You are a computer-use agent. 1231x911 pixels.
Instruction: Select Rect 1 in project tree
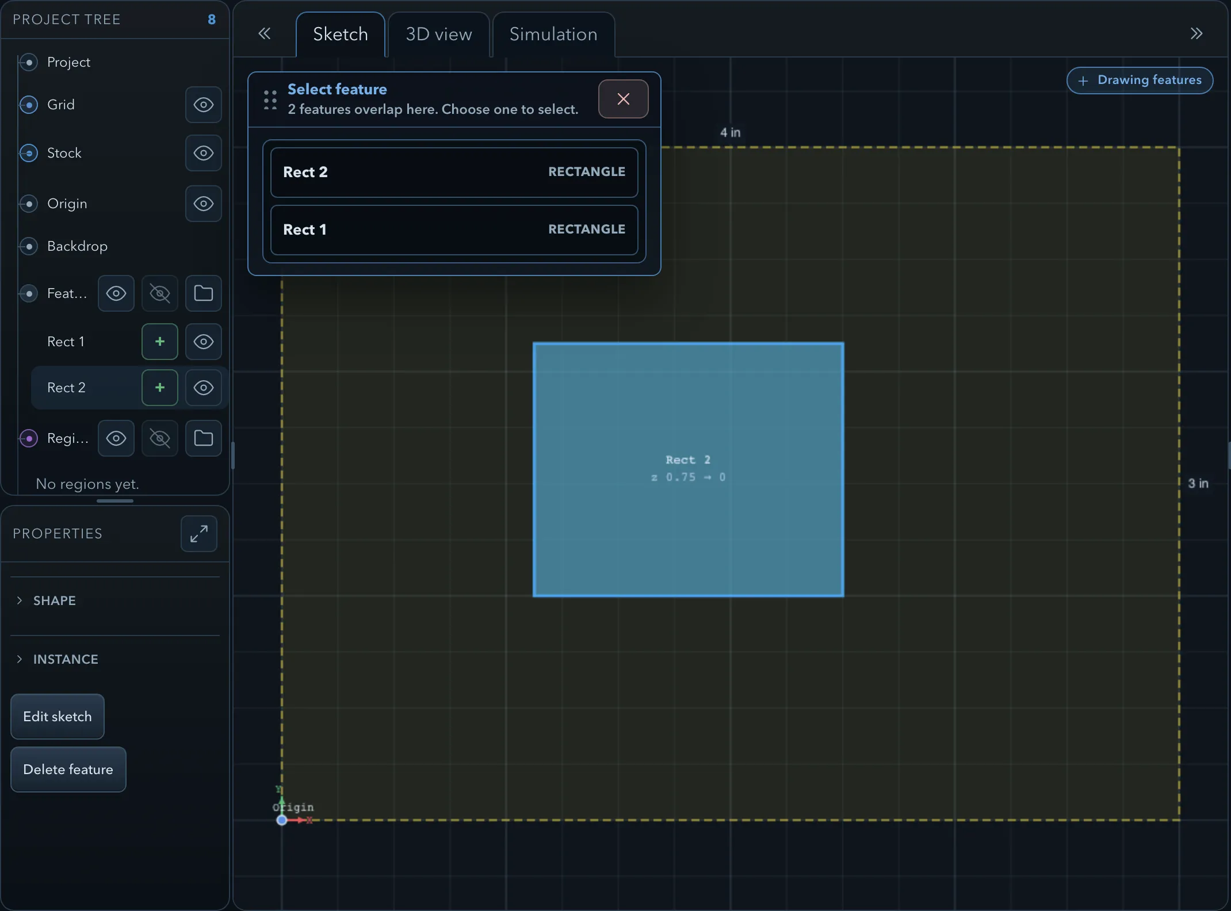(66, 342)
